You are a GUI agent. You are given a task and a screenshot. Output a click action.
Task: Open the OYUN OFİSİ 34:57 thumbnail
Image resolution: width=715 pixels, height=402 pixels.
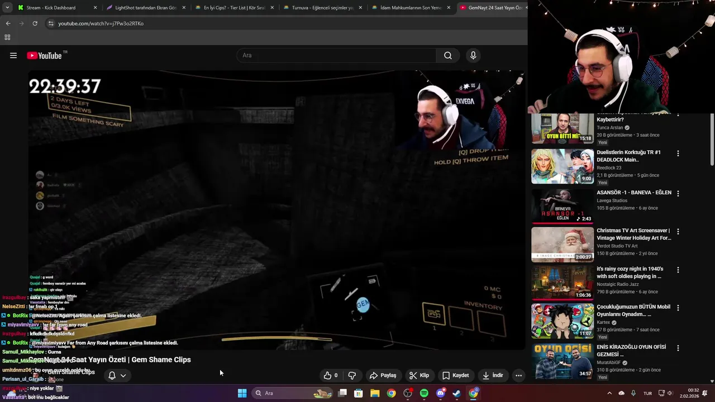tap(562, 361)
